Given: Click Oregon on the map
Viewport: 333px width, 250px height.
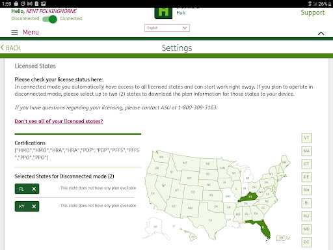Looking at the screenshot, I should [157, 168].
